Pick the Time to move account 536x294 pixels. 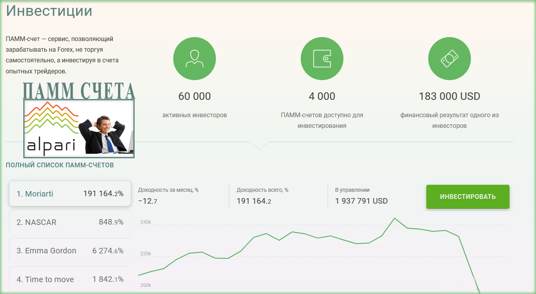(70, 279)
